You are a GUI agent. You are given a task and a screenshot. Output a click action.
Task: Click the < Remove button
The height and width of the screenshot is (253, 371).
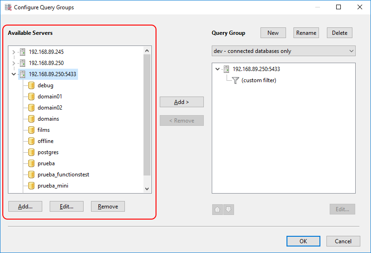click(x=182, y=121)
